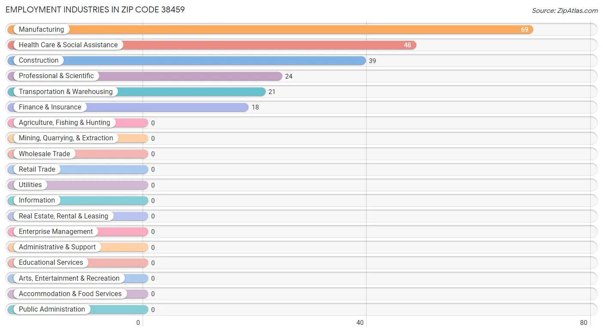Viewport: 603px width, 333px height.
Task: Select the Information label
Action: click(x=37, y=200)
